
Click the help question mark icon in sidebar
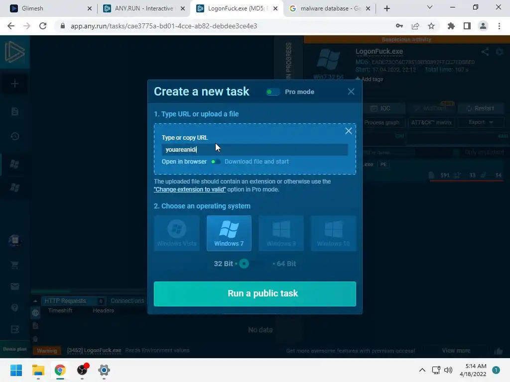click(14, 307)
